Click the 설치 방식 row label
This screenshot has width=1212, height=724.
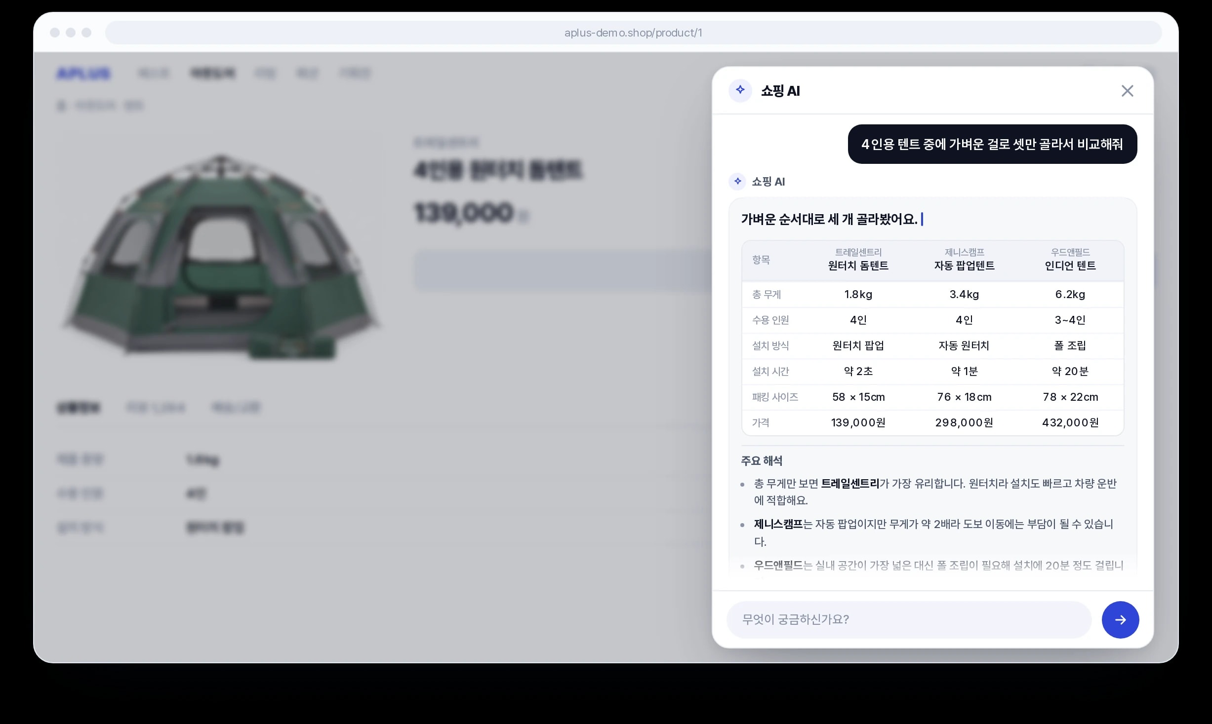coord(770,346)
